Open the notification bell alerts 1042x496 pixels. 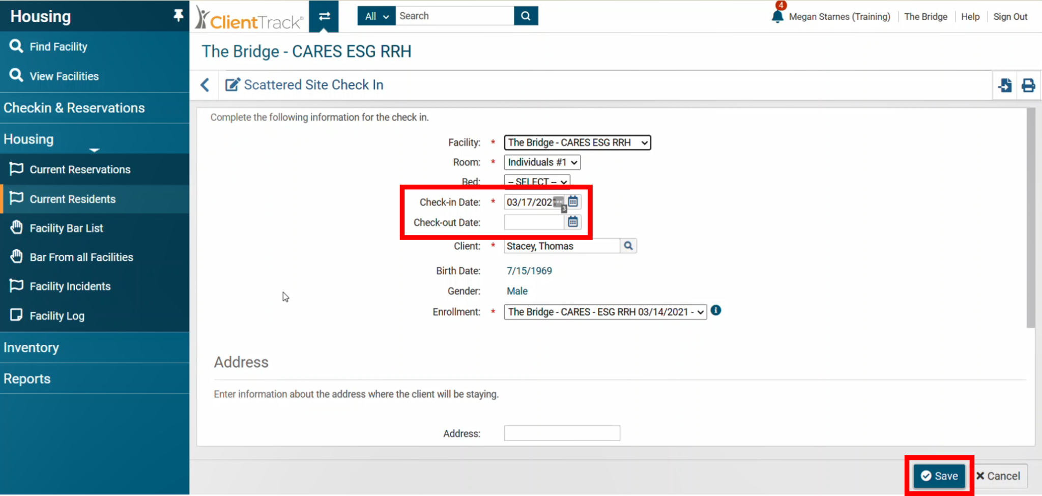pyautogui.click(x=777, y=15)
